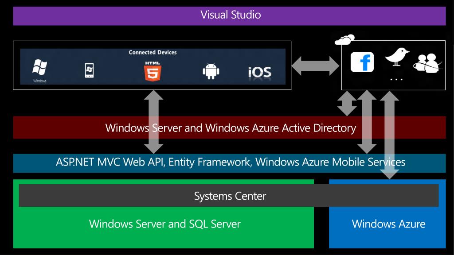
Task: Click the cloud icon above social box
Action: 344,39
